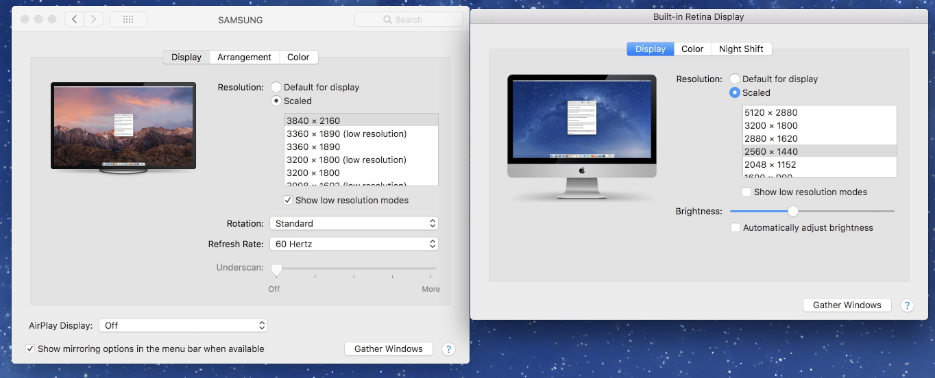Click the magnifier icon in Search field
Image resolution: width=935 pixels, height=378 pixels.
point(388,20)
